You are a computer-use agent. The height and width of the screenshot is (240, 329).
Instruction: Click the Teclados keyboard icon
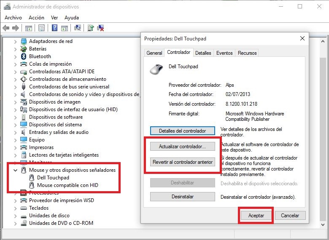pos(24,208)
